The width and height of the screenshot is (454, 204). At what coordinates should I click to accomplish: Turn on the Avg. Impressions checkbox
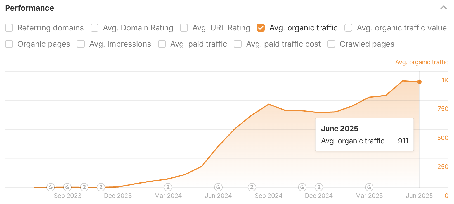81,44
